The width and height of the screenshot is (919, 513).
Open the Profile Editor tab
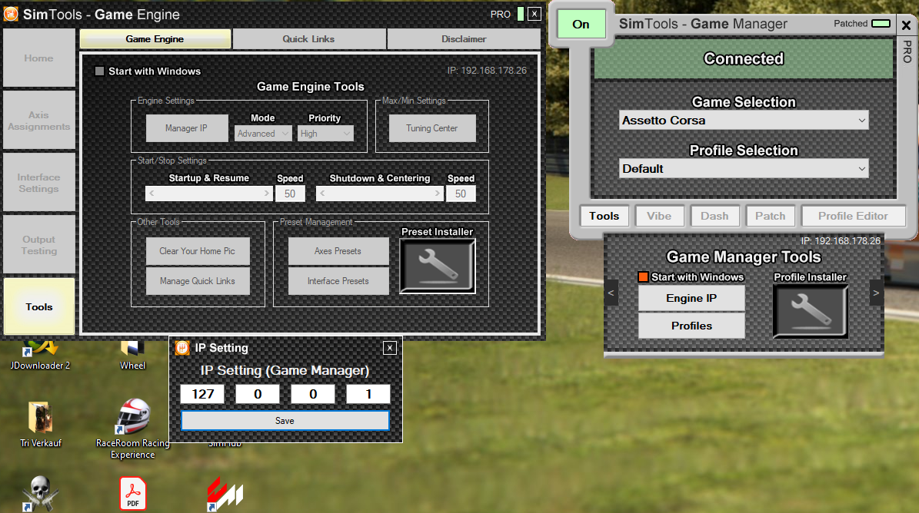tap(854, 216)
